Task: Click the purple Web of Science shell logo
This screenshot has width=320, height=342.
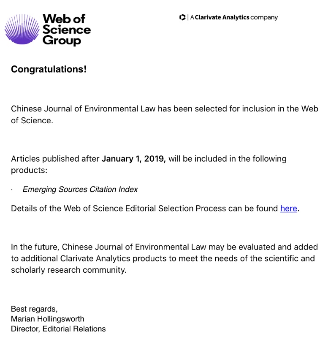Action: coord(22,29)
